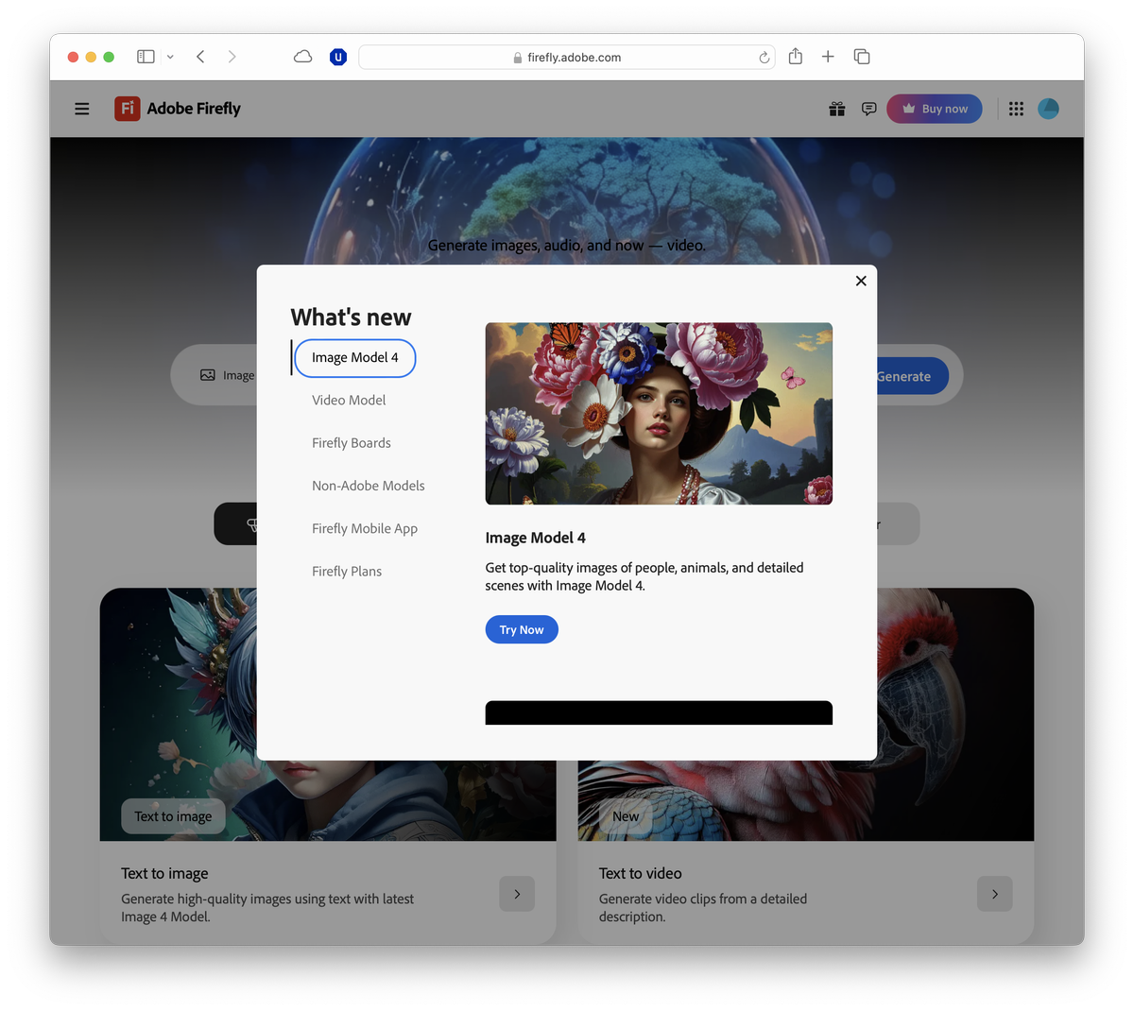
Task: Select Video Model in What's new list
Action: 349,401
